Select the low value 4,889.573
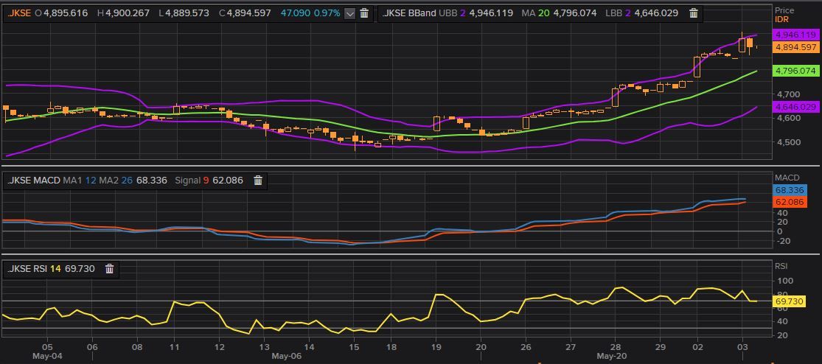The width and height of the screenshot is (822, 364). point(187,13)
